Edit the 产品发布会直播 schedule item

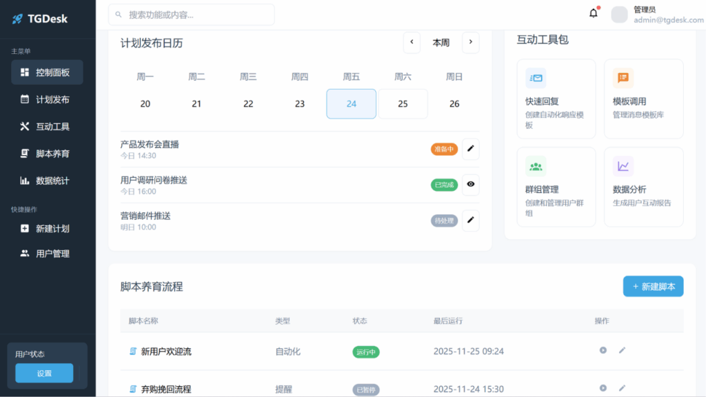(x=471, y=148)
